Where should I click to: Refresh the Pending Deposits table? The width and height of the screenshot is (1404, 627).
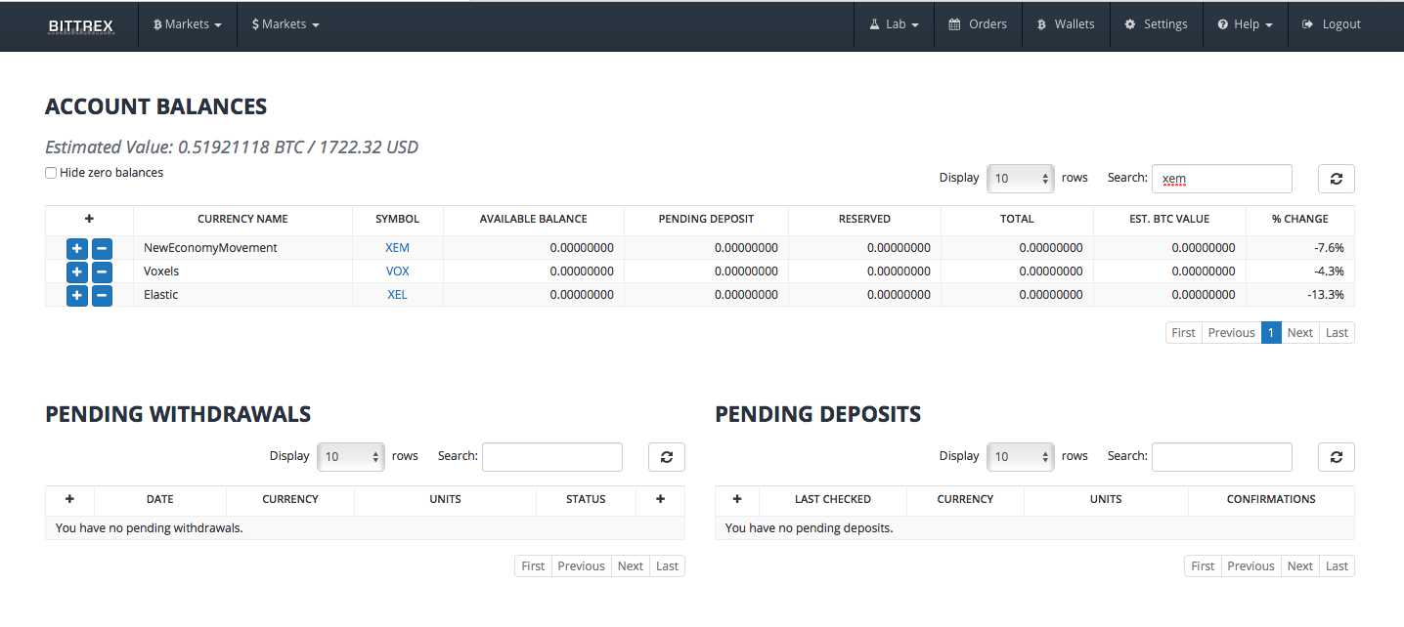coord(1337,457)
